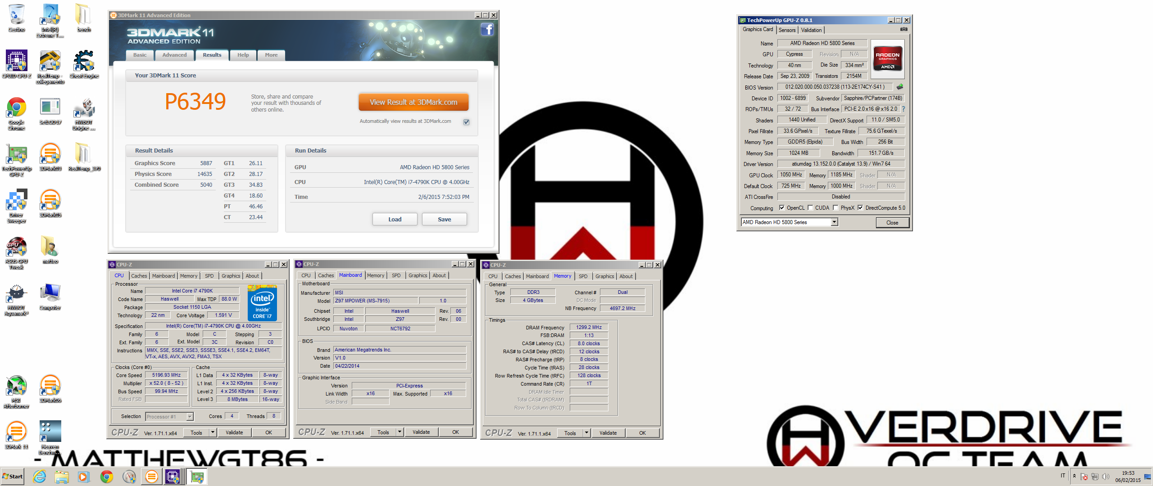The image size is (1153, 486).
Task: Launch 3DMark 11 desktop icon
Action: [17, 435]
